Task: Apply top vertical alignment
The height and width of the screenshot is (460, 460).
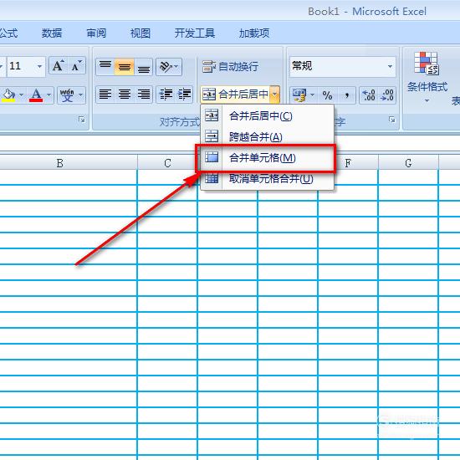Action: coord(105,67)
